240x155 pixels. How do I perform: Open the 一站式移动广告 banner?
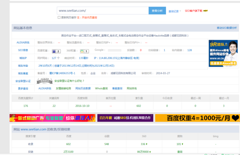(52, 118)
